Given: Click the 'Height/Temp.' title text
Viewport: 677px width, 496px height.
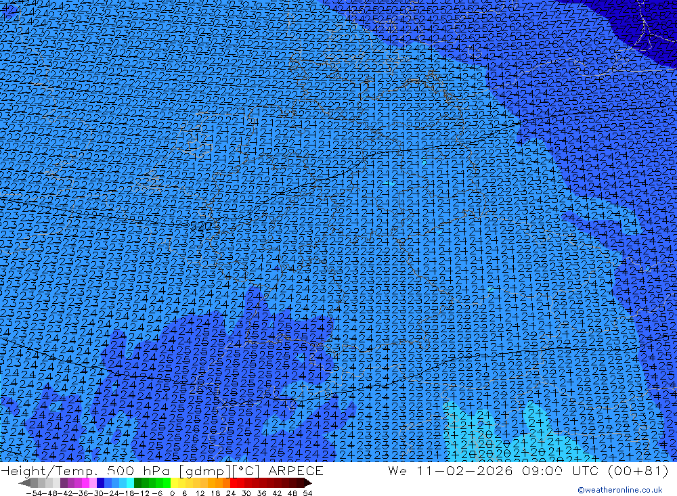Looking at the screenshot, I should [51, 471].
